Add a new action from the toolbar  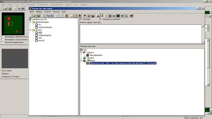pyautogui.click(x=93, y=16)
